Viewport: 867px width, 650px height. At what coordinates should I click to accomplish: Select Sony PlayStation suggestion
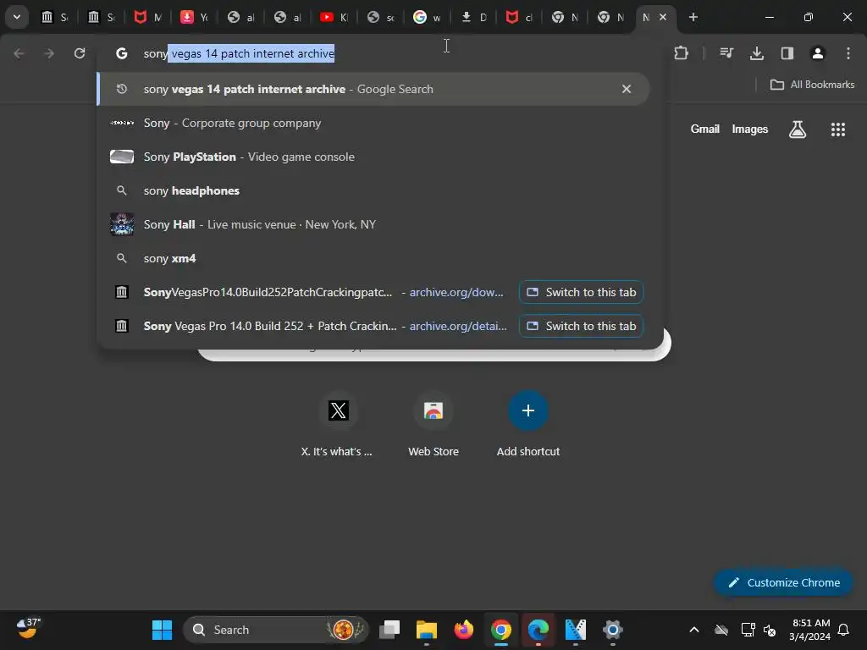(373, 157)
